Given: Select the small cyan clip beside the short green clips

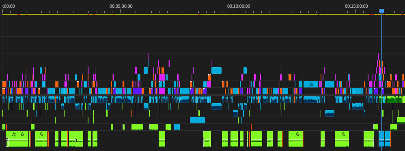Looking at the screenshot, I should pyautogui.click(x=177, y=127).
